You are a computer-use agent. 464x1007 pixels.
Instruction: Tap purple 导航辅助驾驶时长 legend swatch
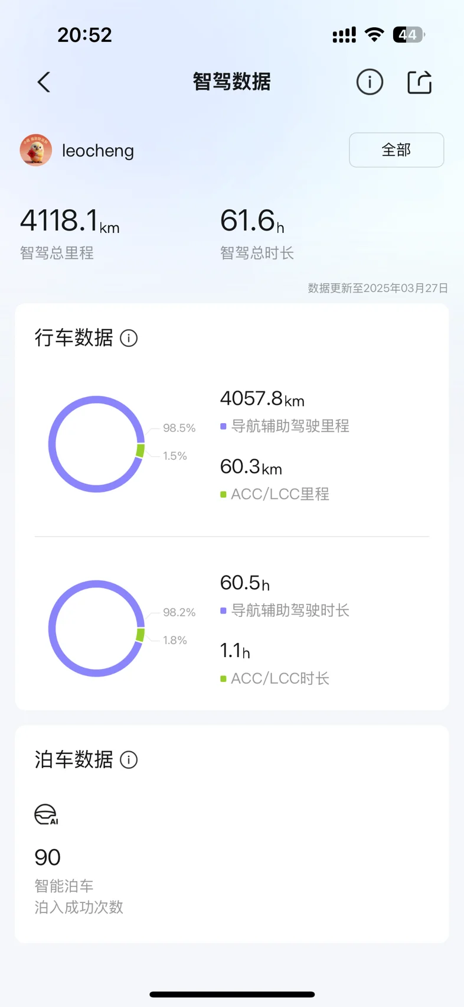click(x=223, y=610)
